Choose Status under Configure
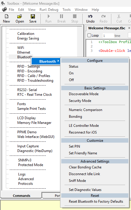Image resolution: width=131 pixels, height=210 pixels. [74, 66]
